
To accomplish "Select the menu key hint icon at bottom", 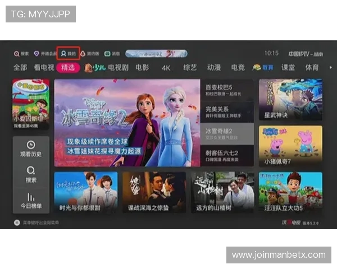I will [x=17, y=222].
